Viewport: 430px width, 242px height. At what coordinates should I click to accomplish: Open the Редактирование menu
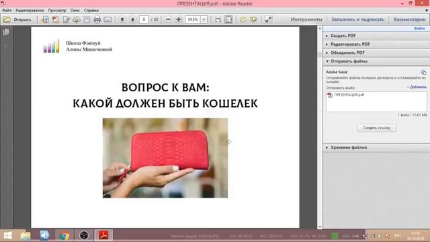click(x=30, y=11)
